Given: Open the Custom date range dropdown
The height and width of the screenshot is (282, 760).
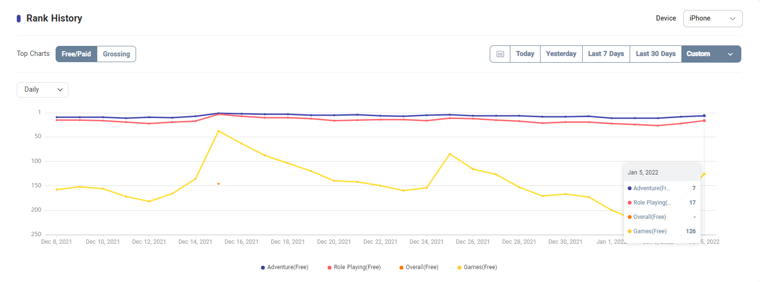Looking at the screenshot, I should [711, 54].
